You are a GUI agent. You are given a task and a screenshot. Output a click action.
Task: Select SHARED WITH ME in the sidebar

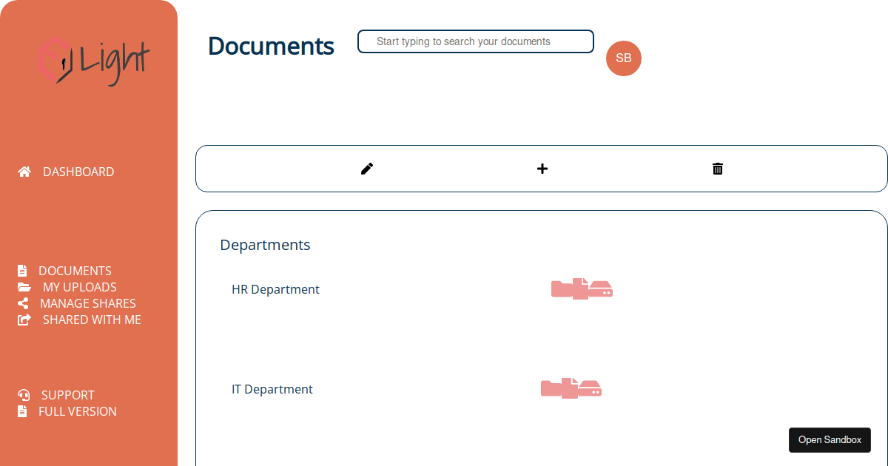92,320
